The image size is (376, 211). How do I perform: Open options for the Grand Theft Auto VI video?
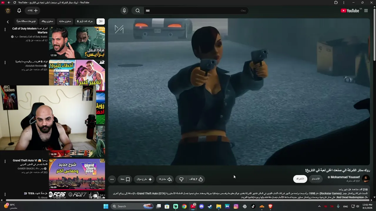coord(5,161)
